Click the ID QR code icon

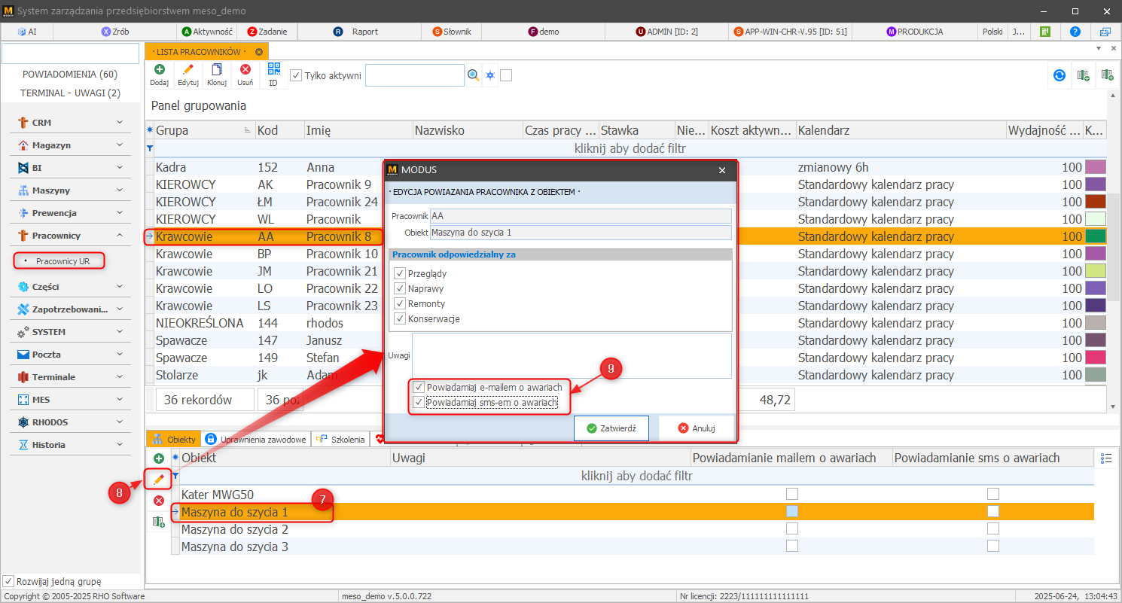273,75
